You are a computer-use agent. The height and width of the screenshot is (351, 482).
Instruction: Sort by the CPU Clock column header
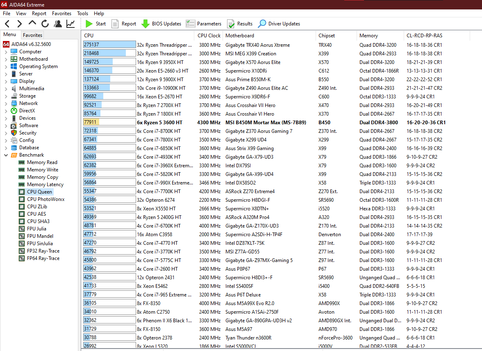tap(209, 35)
